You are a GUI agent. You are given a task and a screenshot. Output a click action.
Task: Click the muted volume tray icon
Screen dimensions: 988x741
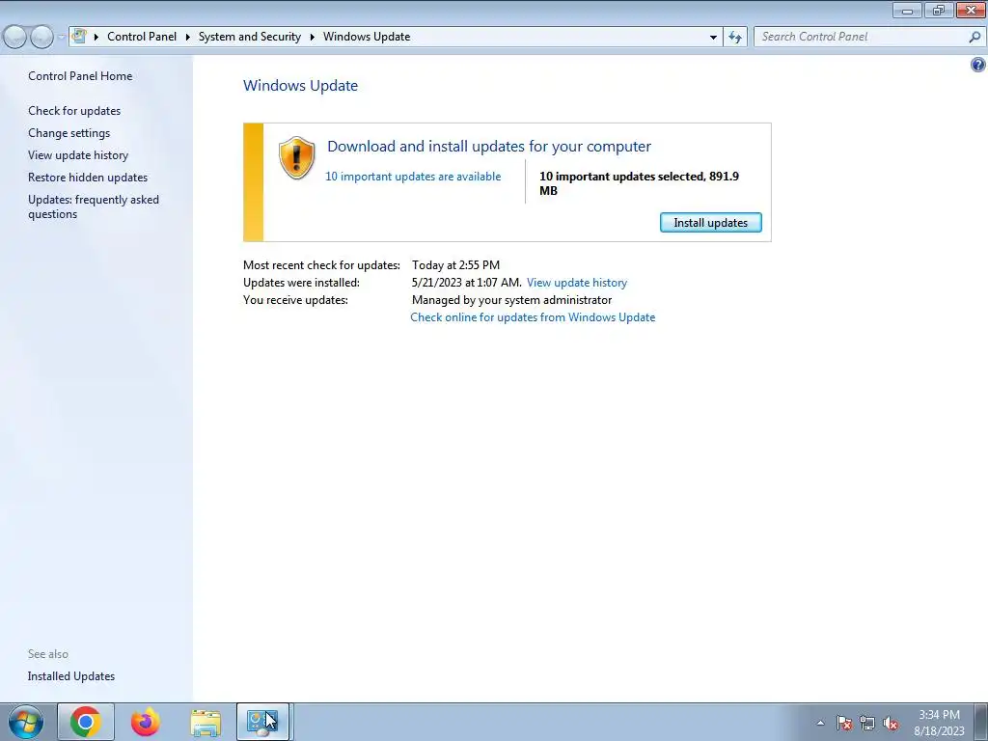pyautogui.click(x=891, y=723)
